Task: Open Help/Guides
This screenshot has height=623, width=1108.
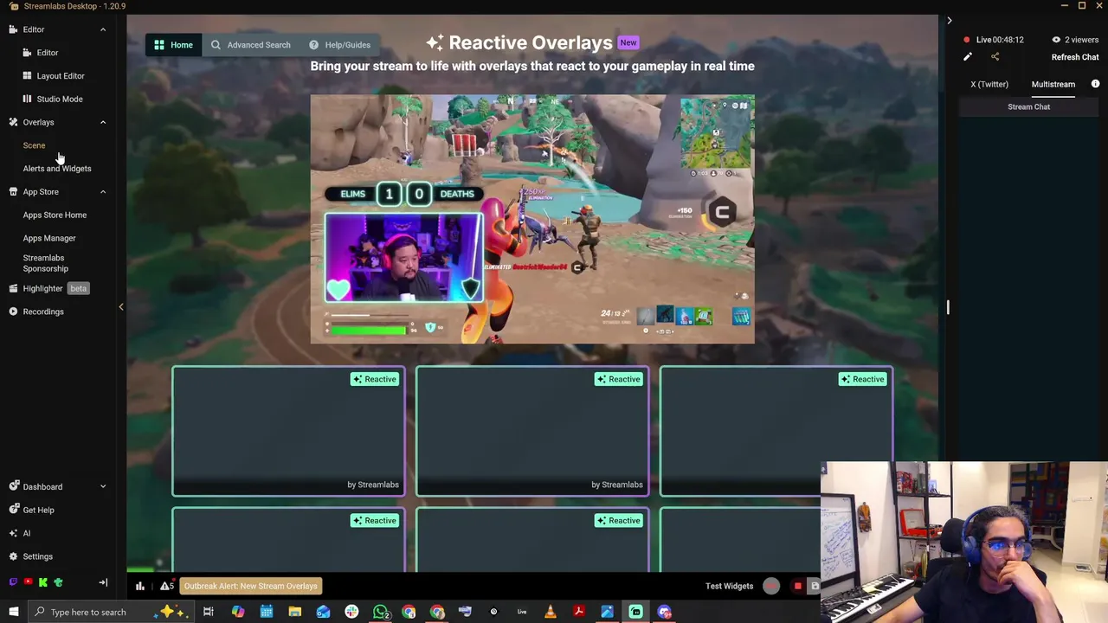Action: click(x=340, y=45)
